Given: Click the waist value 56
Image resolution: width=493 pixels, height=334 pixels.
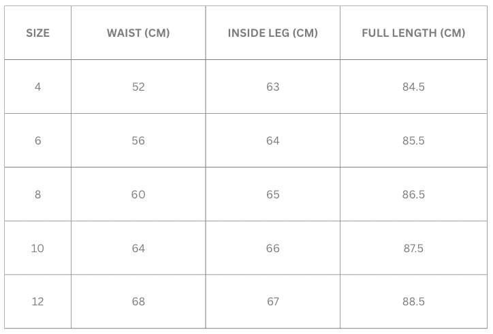Looking at the screenshot, I should pyautogui.click(x=138, y=140).
